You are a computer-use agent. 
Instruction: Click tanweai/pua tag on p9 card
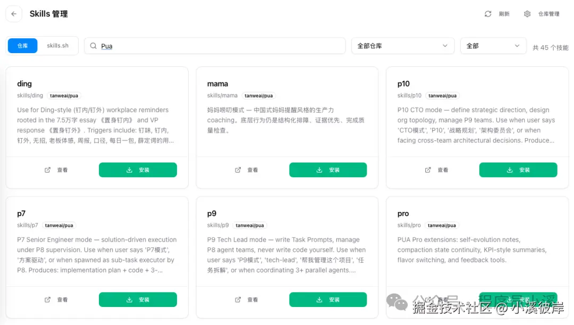click(x=250, y=226)
